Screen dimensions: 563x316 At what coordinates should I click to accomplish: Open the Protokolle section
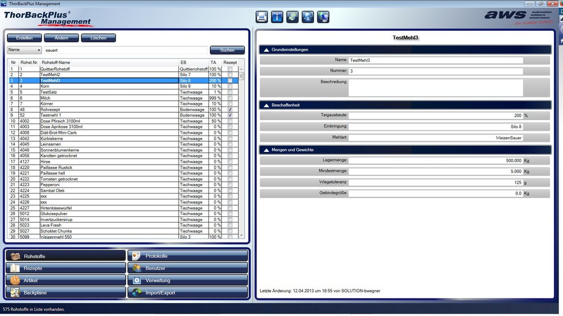point(188,256)
